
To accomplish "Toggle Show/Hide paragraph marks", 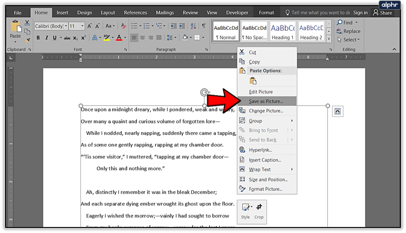I will [x=204, y=26].
